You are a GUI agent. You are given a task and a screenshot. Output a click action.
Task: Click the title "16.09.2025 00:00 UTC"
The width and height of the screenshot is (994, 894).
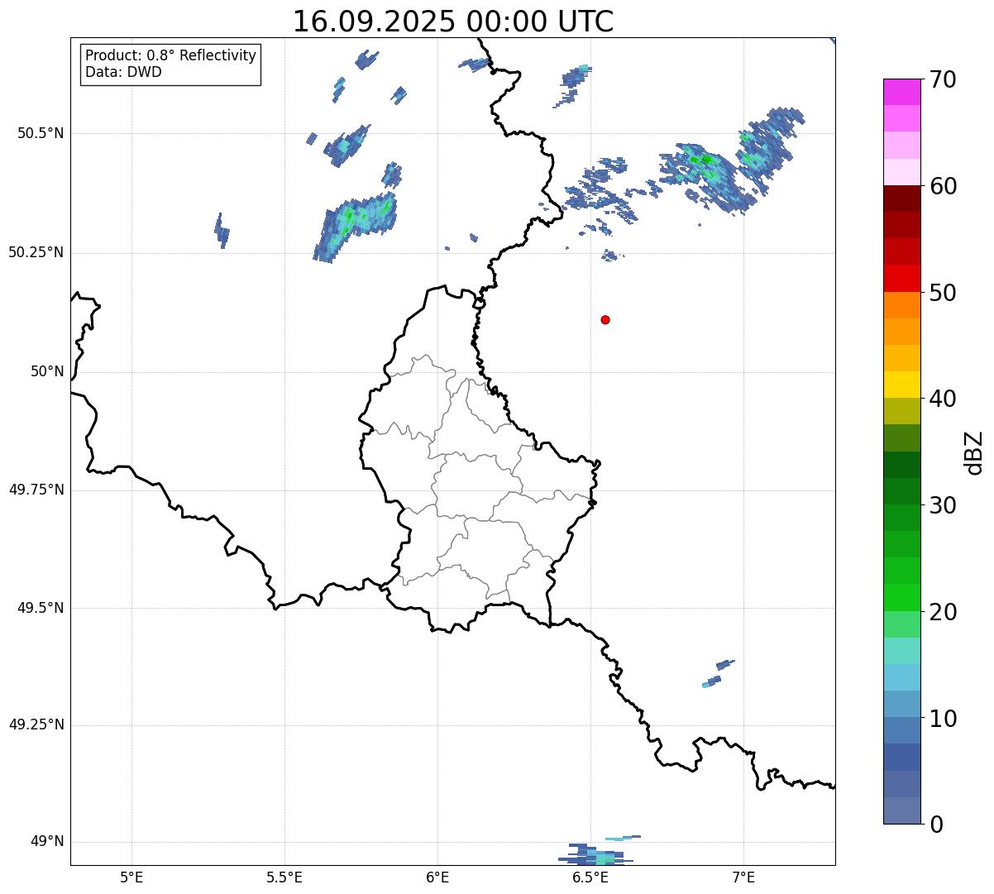[453, 22]
